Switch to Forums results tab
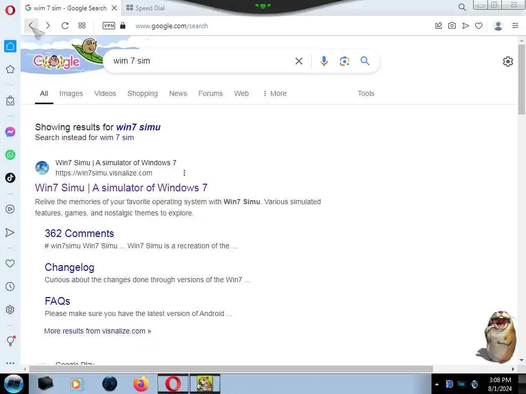Viewport: 526px width, 394px height. click(210, 93)
